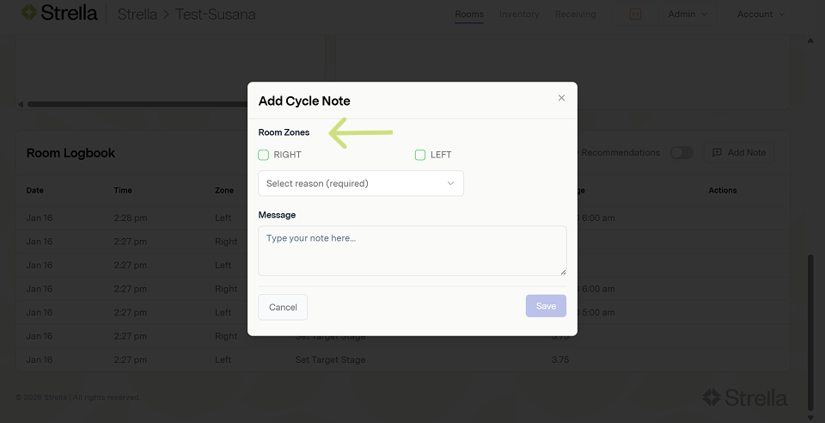Click the Cancel button
825x423 pixels.
[x=283, y=307]
